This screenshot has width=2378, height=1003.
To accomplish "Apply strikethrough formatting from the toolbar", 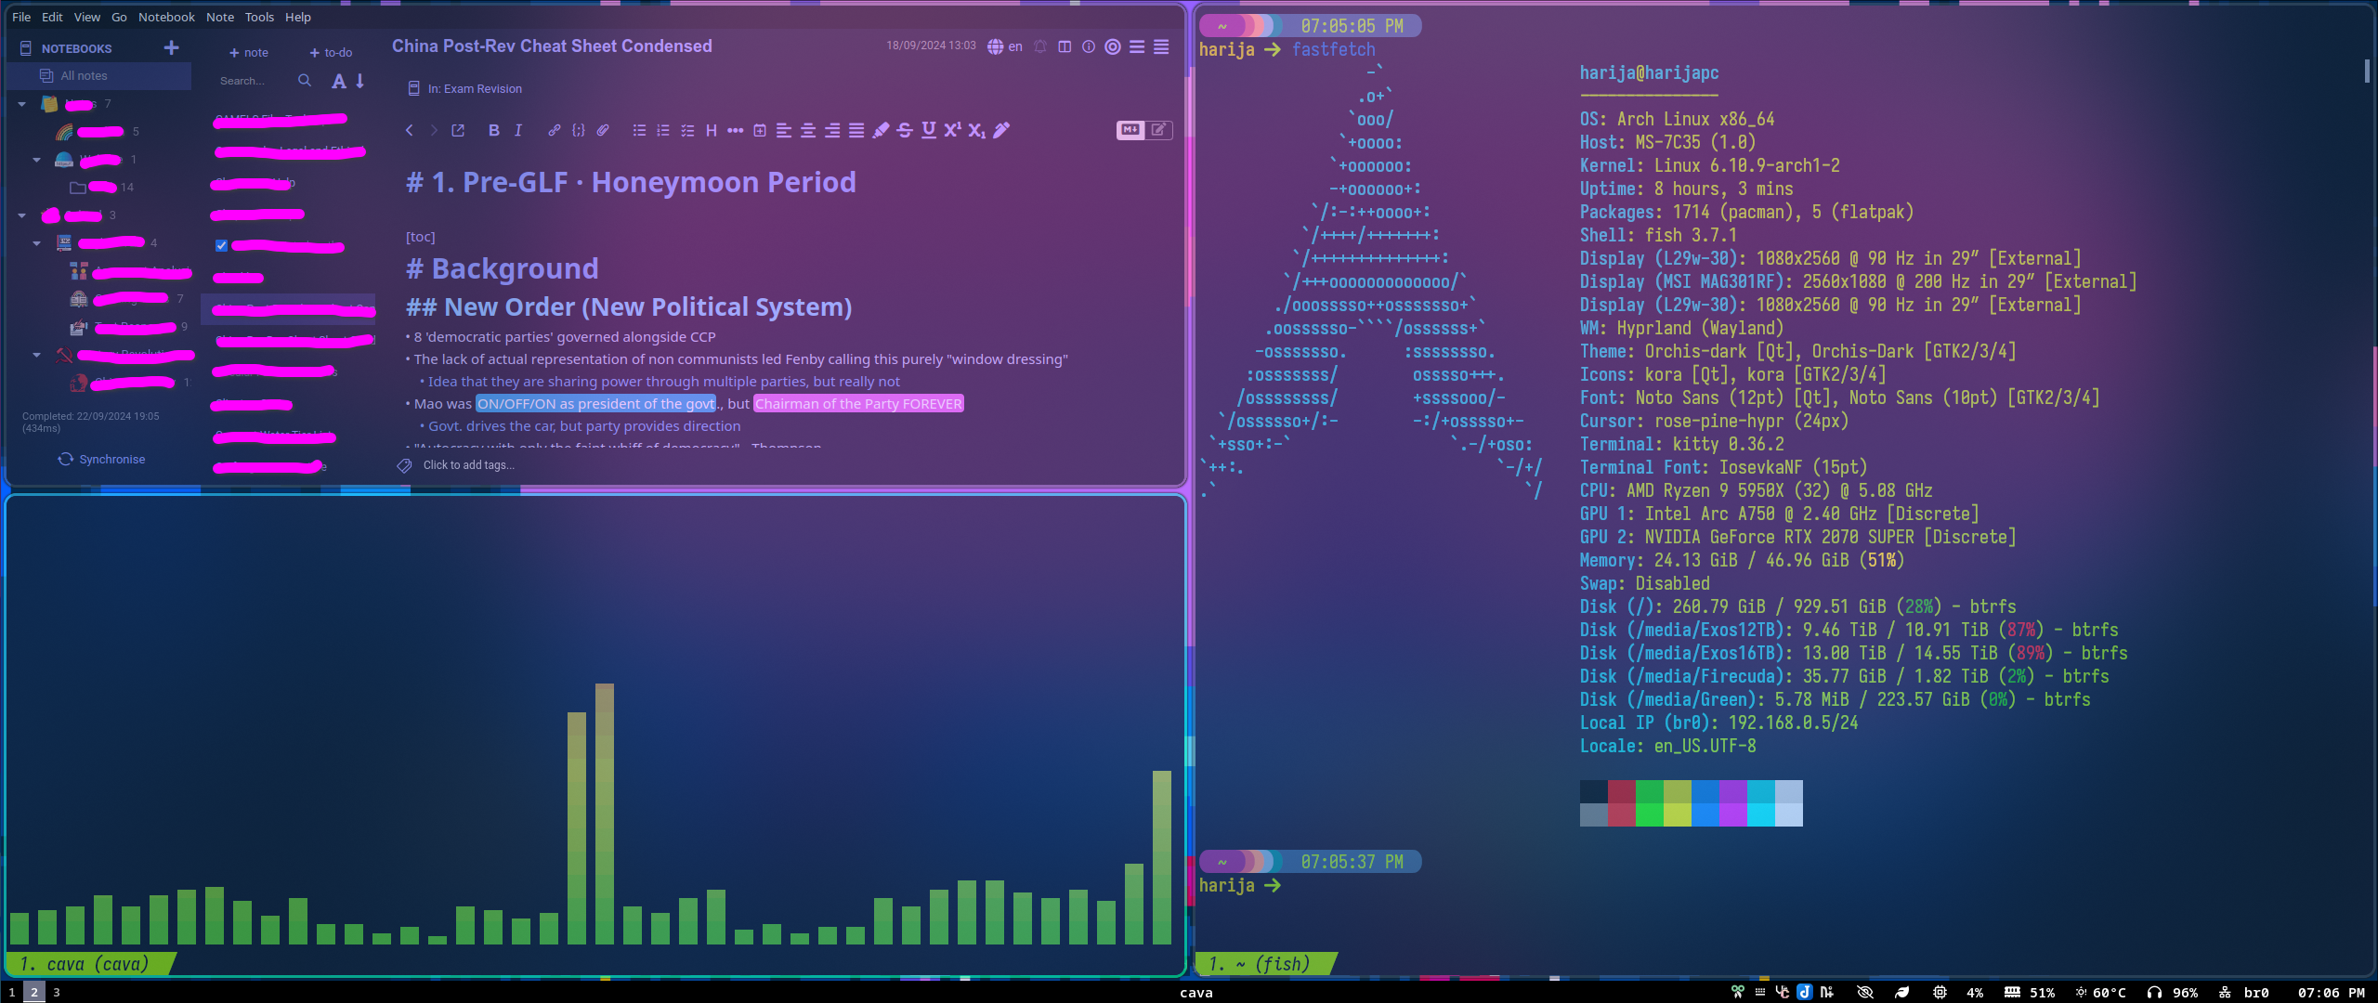I will coord(905,130).
